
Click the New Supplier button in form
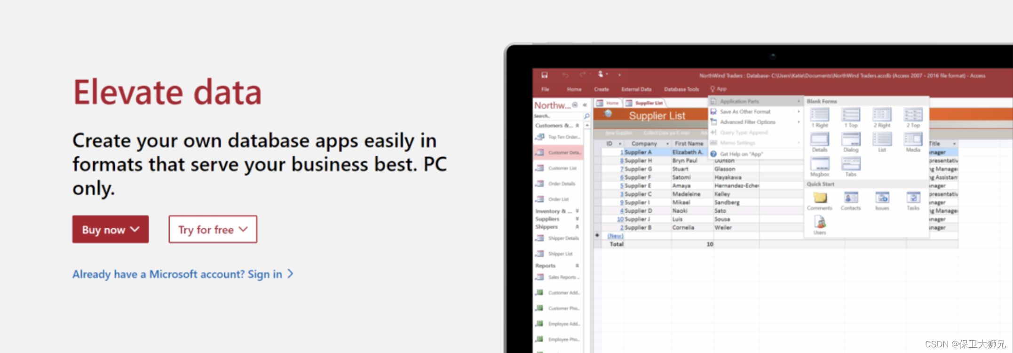click(618, 133)
